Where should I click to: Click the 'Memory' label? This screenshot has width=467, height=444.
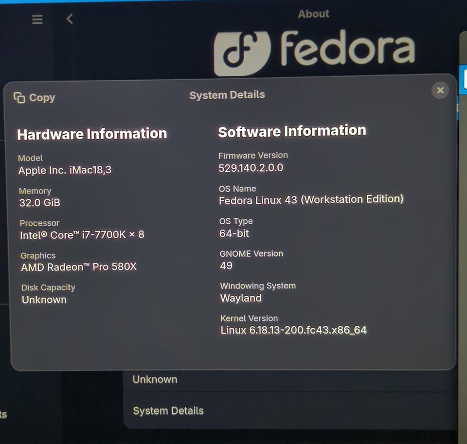(x=35, y=191)
